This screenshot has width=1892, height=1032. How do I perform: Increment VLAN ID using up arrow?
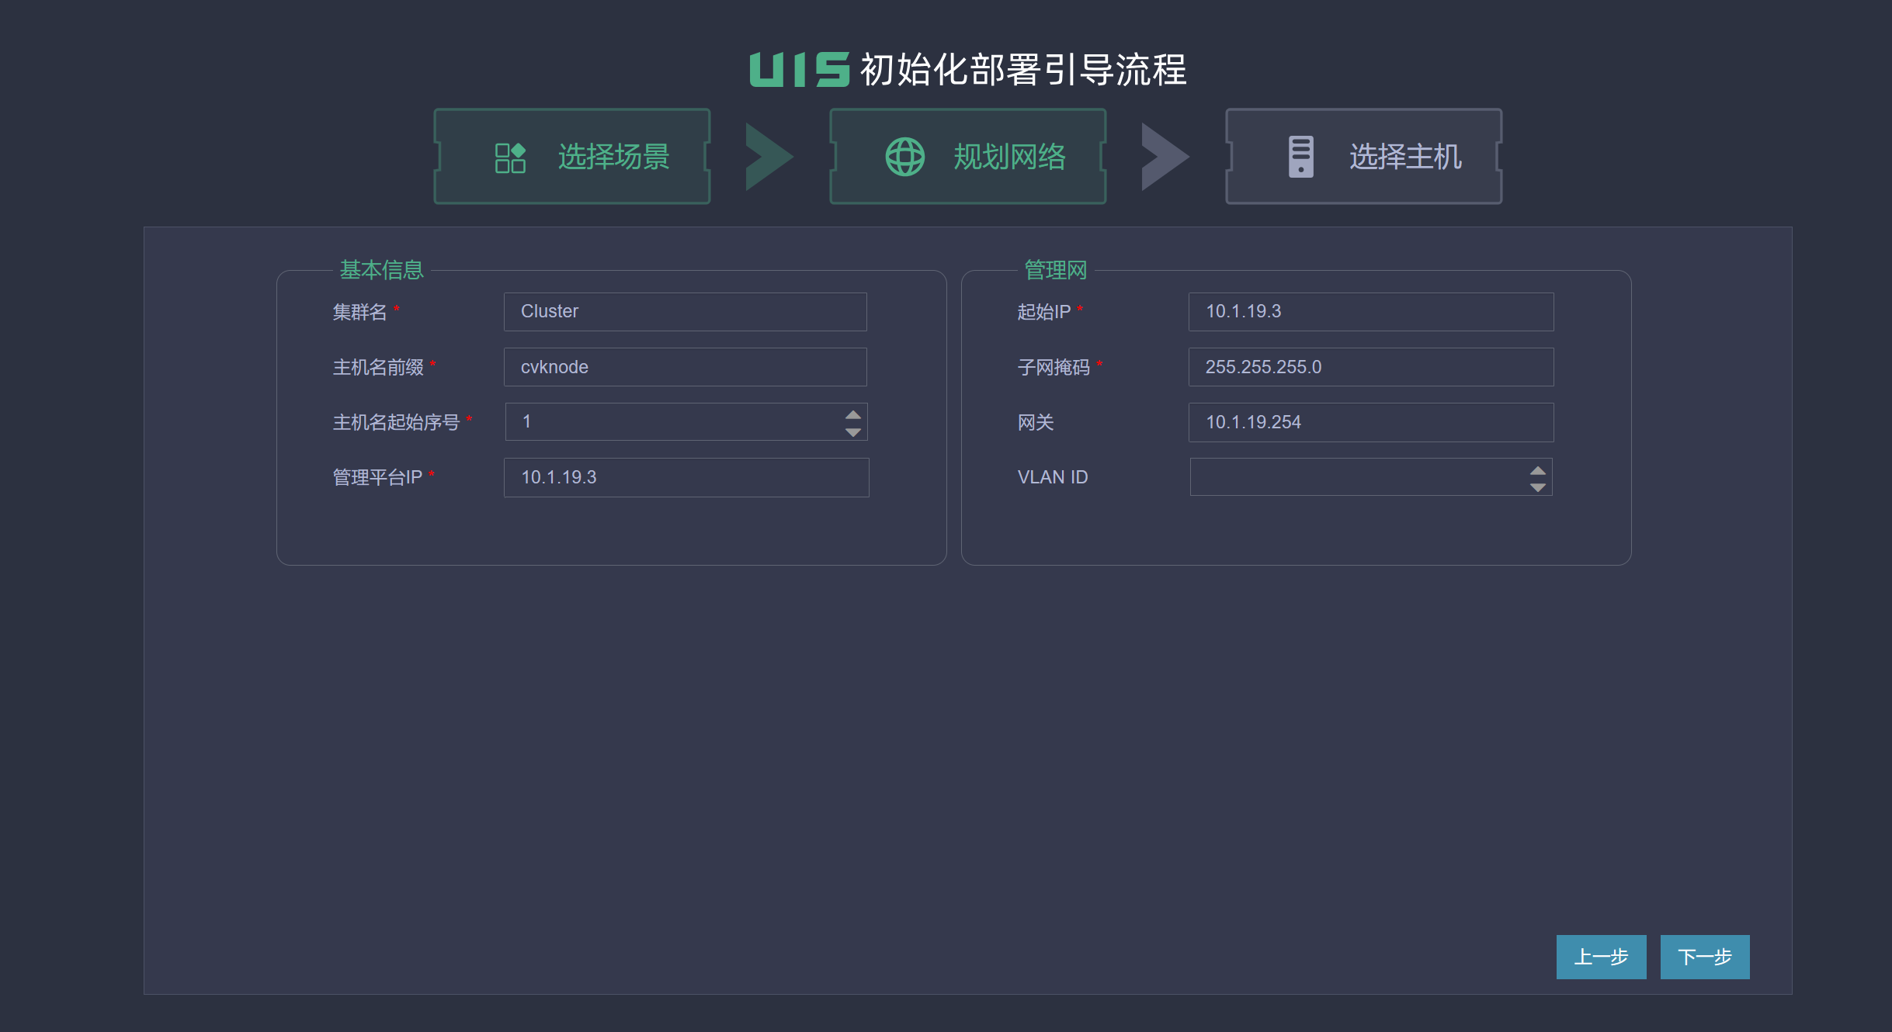[1537, 469]
